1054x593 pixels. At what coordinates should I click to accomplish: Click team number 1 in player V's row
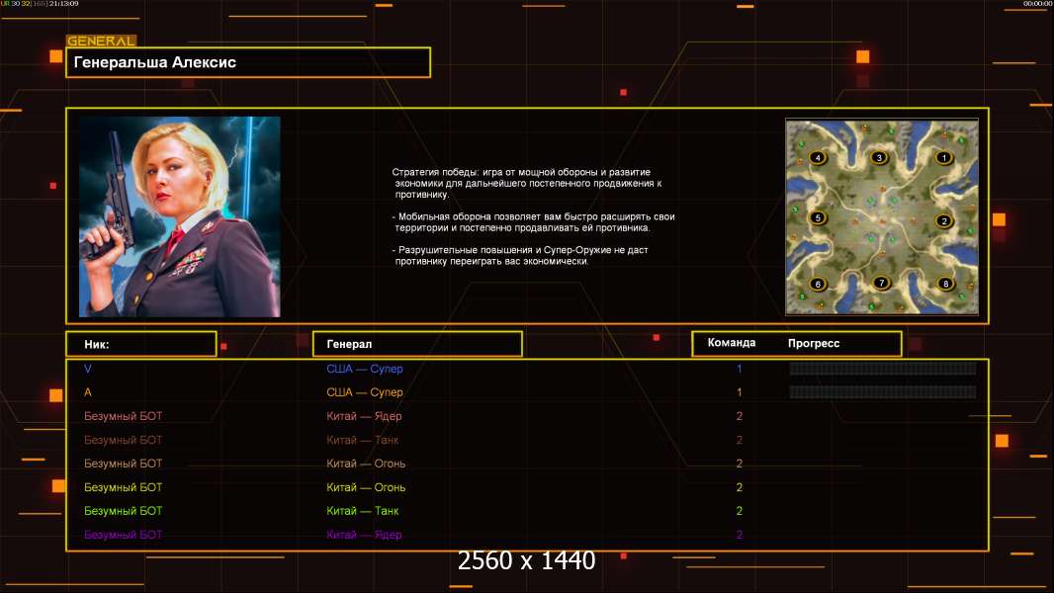click(739, 369)
